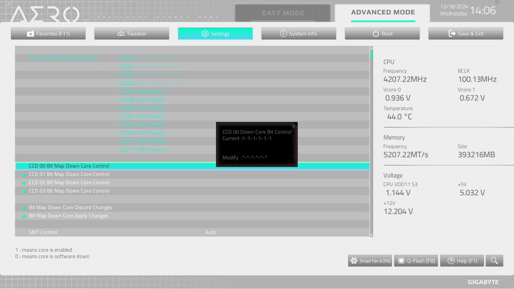Click the memory frequency 5207.22MT/s value
Image resolution: width=514 pixels, height=289 pixels.
tap(406, 155)
